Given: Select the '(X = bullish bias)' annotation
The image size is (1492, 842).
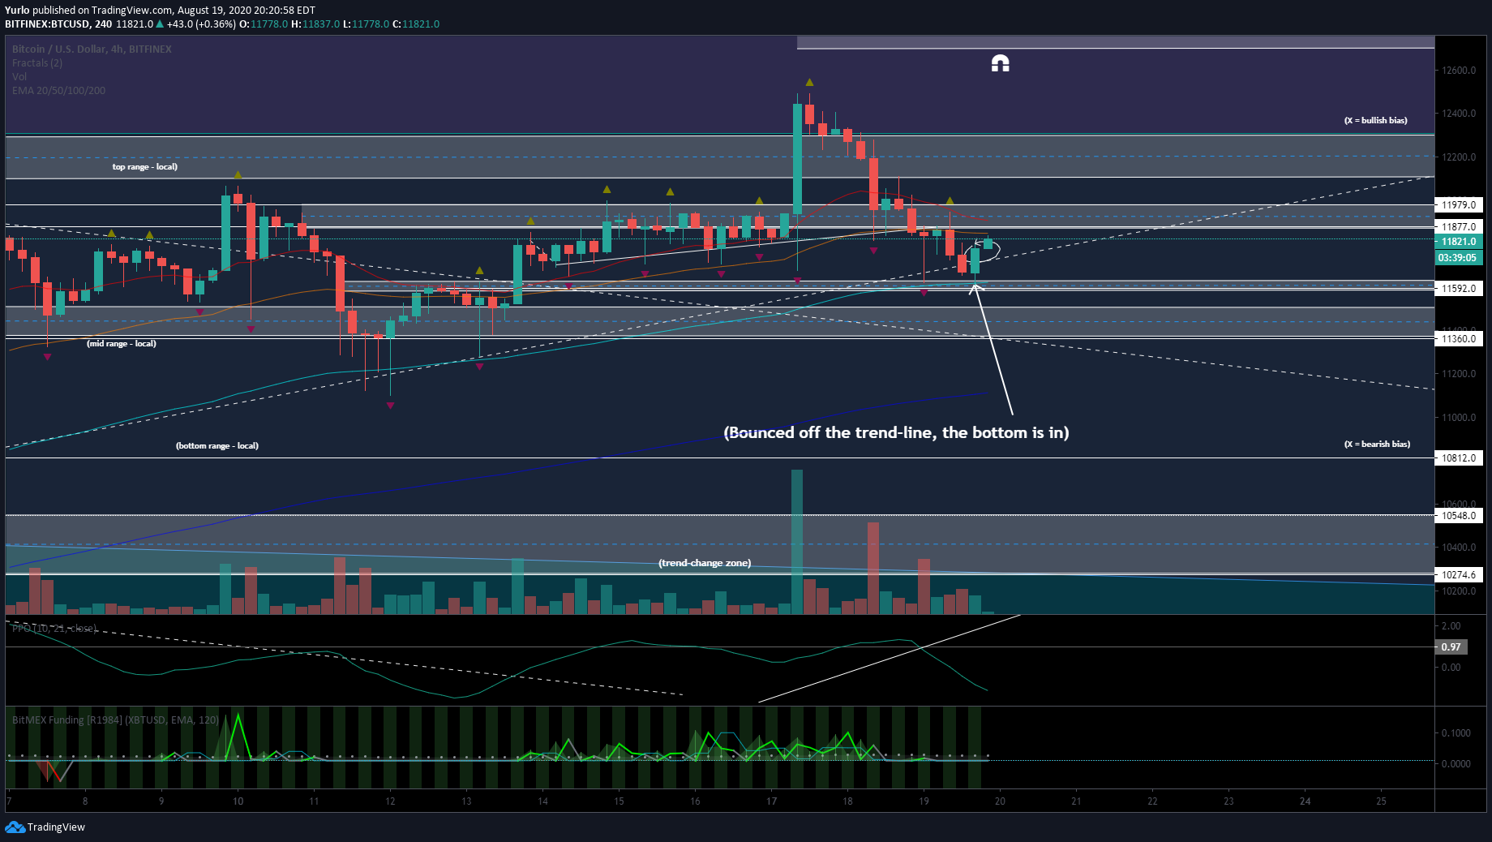Looking at the screenshot, I should pyautogui.click(x=1376, y=120).
